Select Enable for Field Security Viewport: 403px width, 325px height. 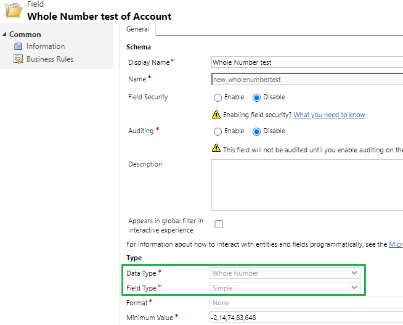(x=218, y=97)
